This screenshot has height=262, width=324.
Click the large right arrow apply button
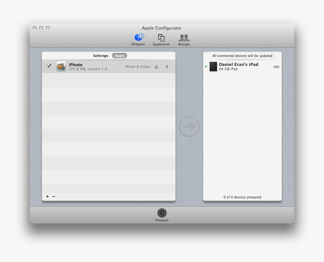[189, 127]
